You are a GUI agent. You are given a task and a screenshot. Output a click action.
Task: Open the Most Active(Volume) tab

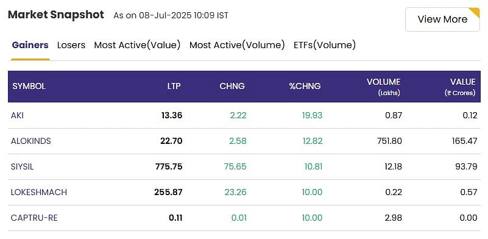tap(237, 45)
